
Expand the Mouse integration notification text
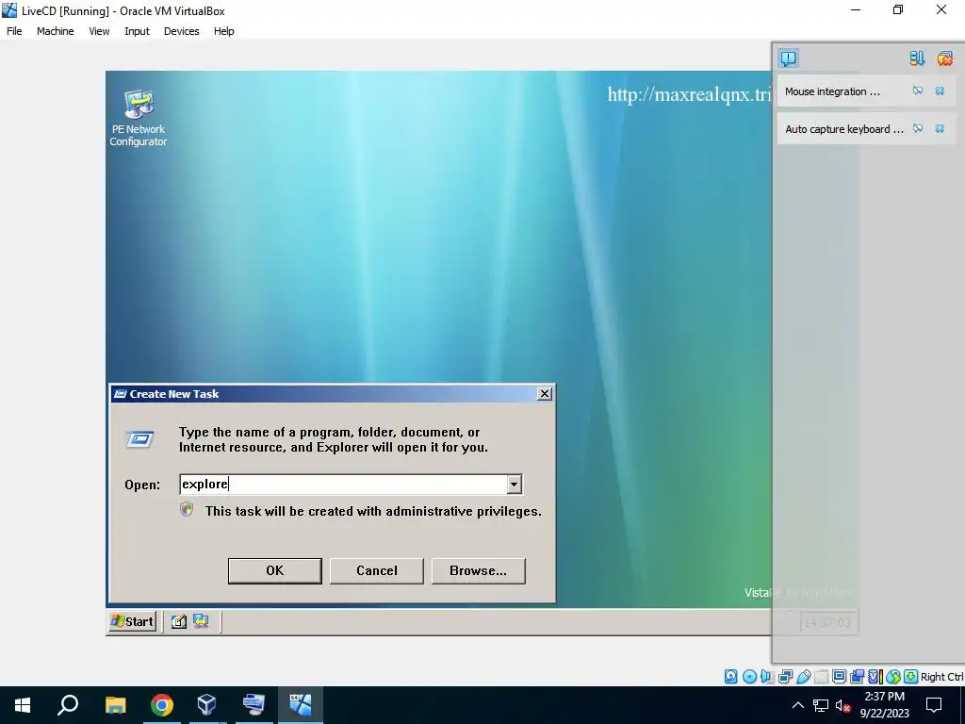click(x=832, y=91)
